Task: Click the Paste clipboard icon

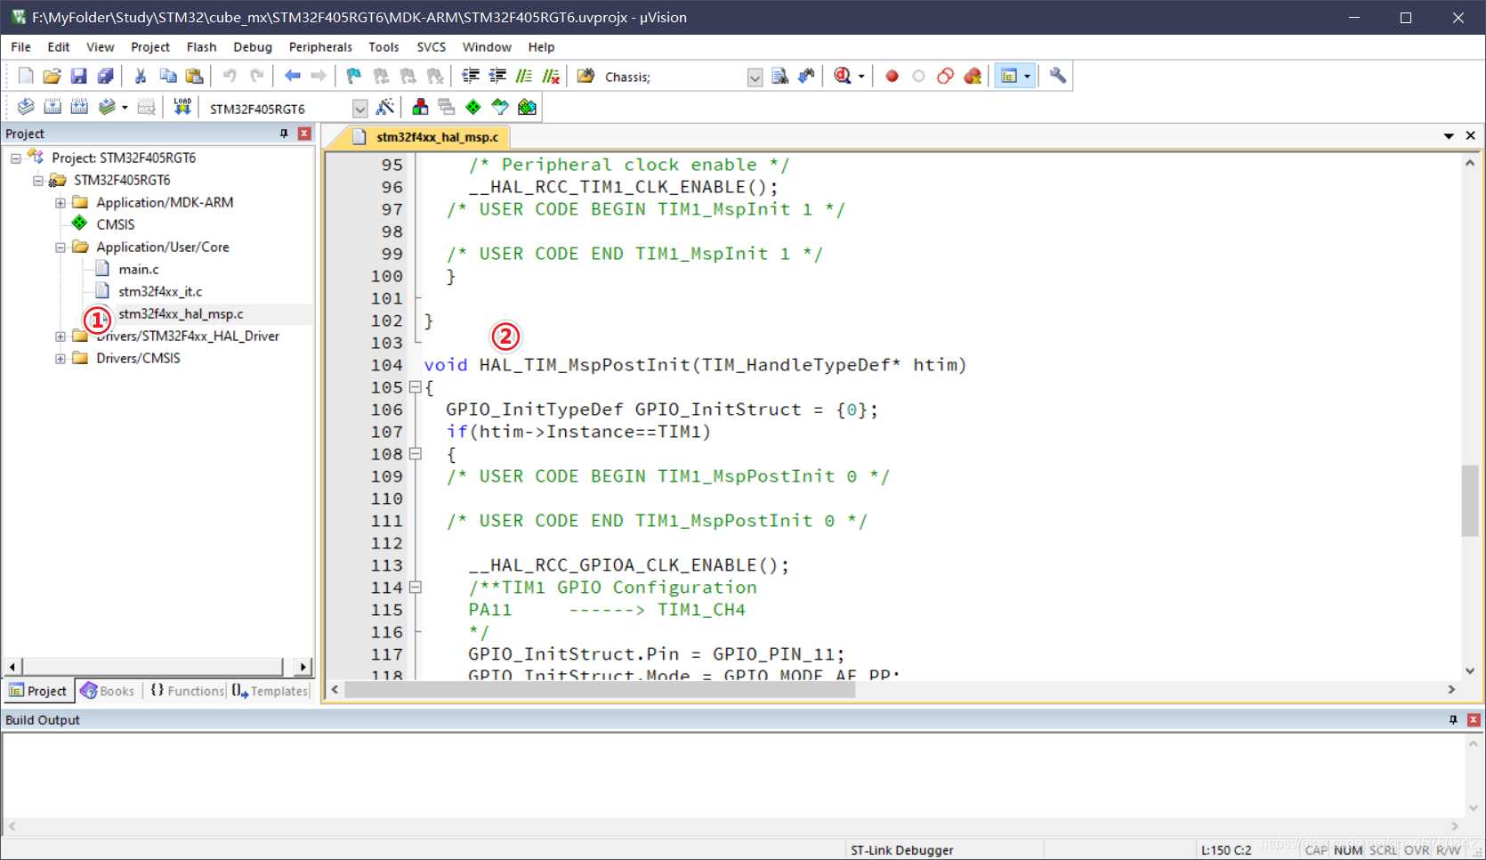Action: click(x=194, y=77)
